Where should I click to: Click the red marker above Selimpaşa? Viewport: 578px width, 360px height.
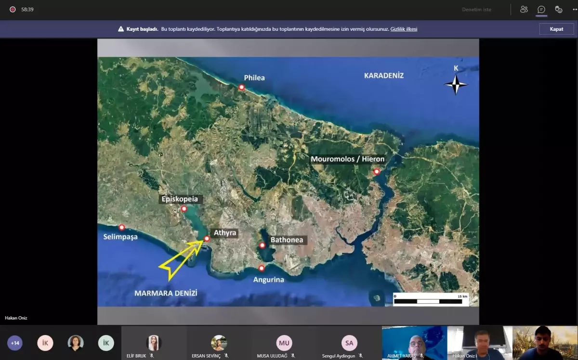tap(122, 227)
